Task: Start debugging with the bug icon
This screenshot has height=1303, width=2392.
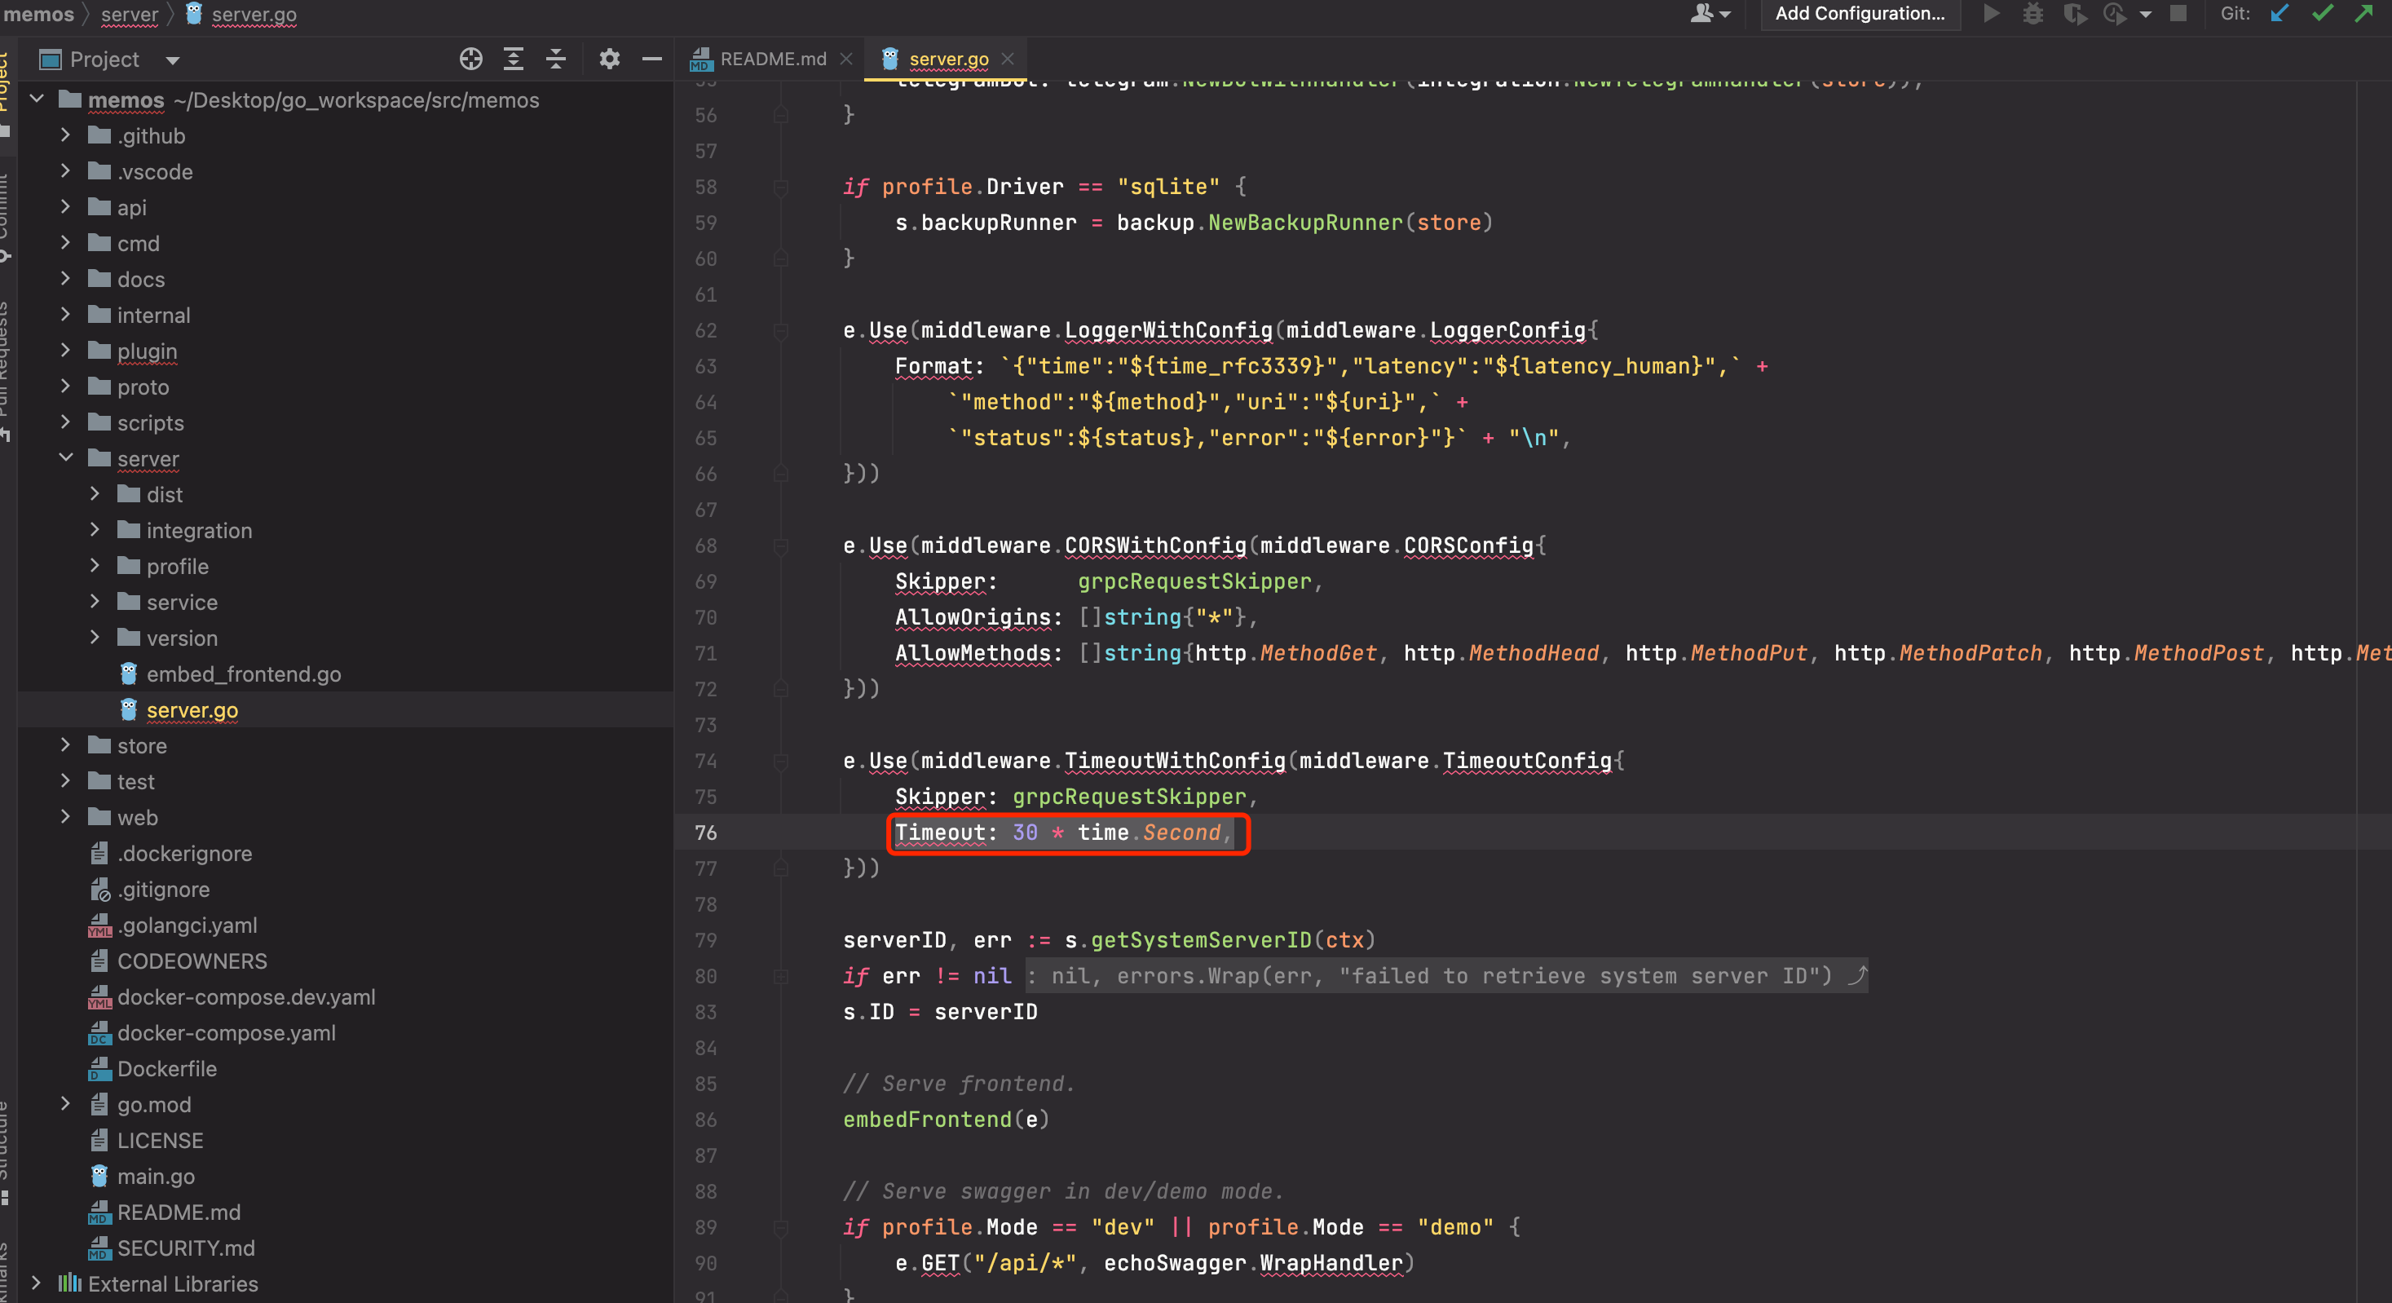Action: [x=2033, y=14]
